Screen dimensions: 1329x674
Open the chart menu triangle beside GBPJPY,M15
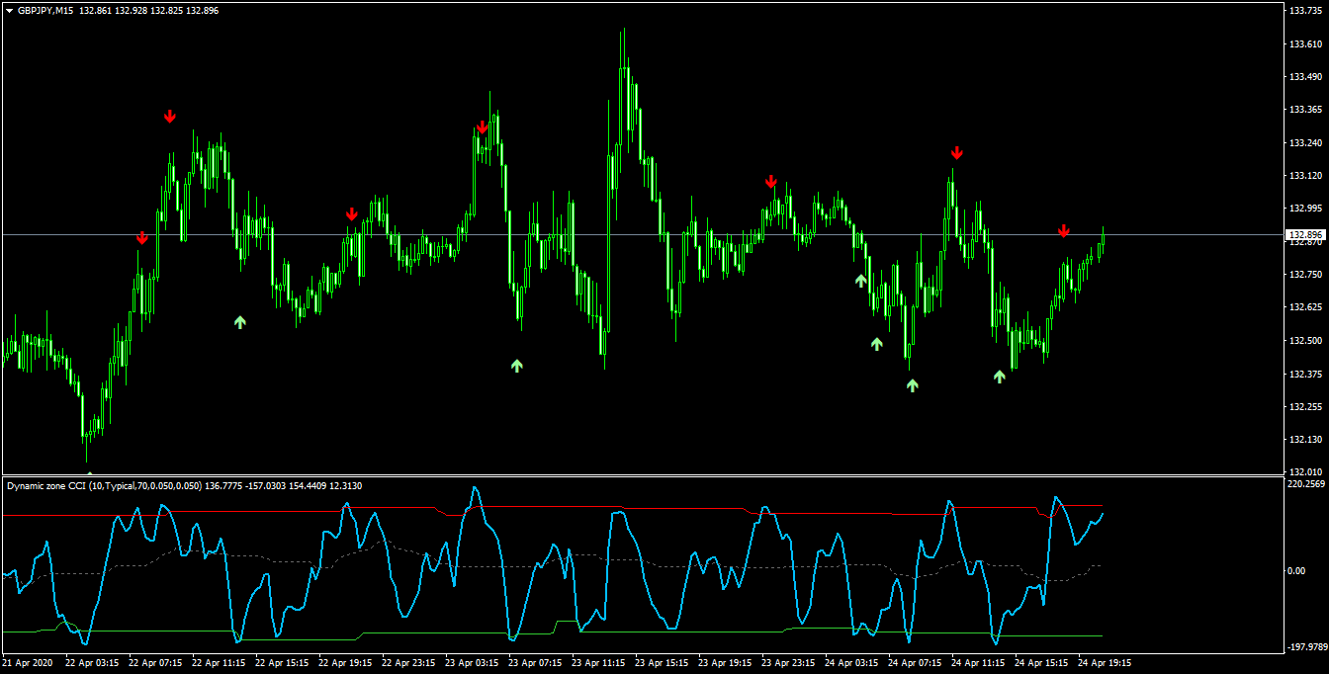click(9, 10)
